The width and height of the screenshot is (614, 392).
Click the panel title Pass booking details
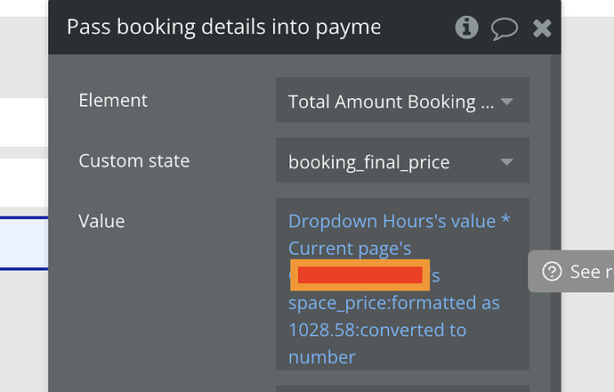coord(223,27)
